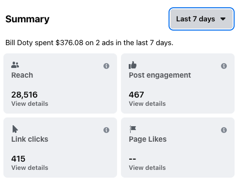The height and width of the screenshot is (182, 238).
Task: Click the thumbs-up icon above Post engagement
Action: [133, 65]
